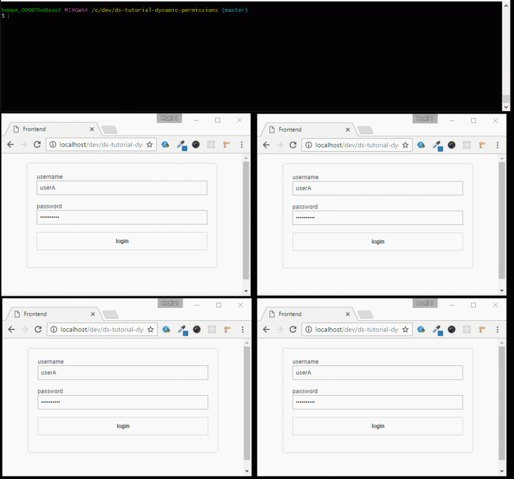Open Chrome three-dot menu in top-left browser
The width and height of the screenshot is (514, 479).
[x=241, y=145]
